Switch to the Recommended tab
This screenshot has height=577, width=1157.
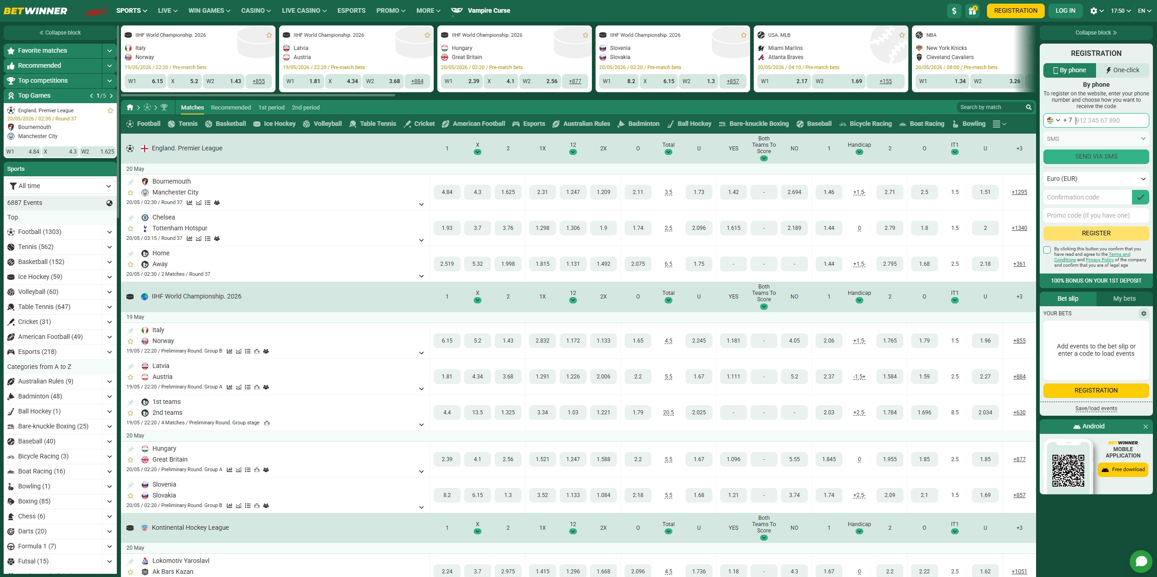[231, 108]
